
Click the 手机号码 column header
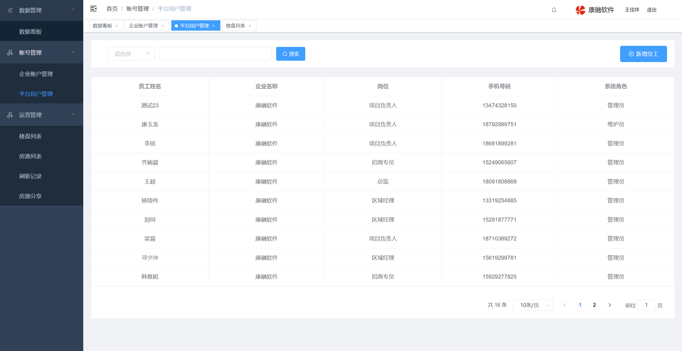tap(499, 86)
